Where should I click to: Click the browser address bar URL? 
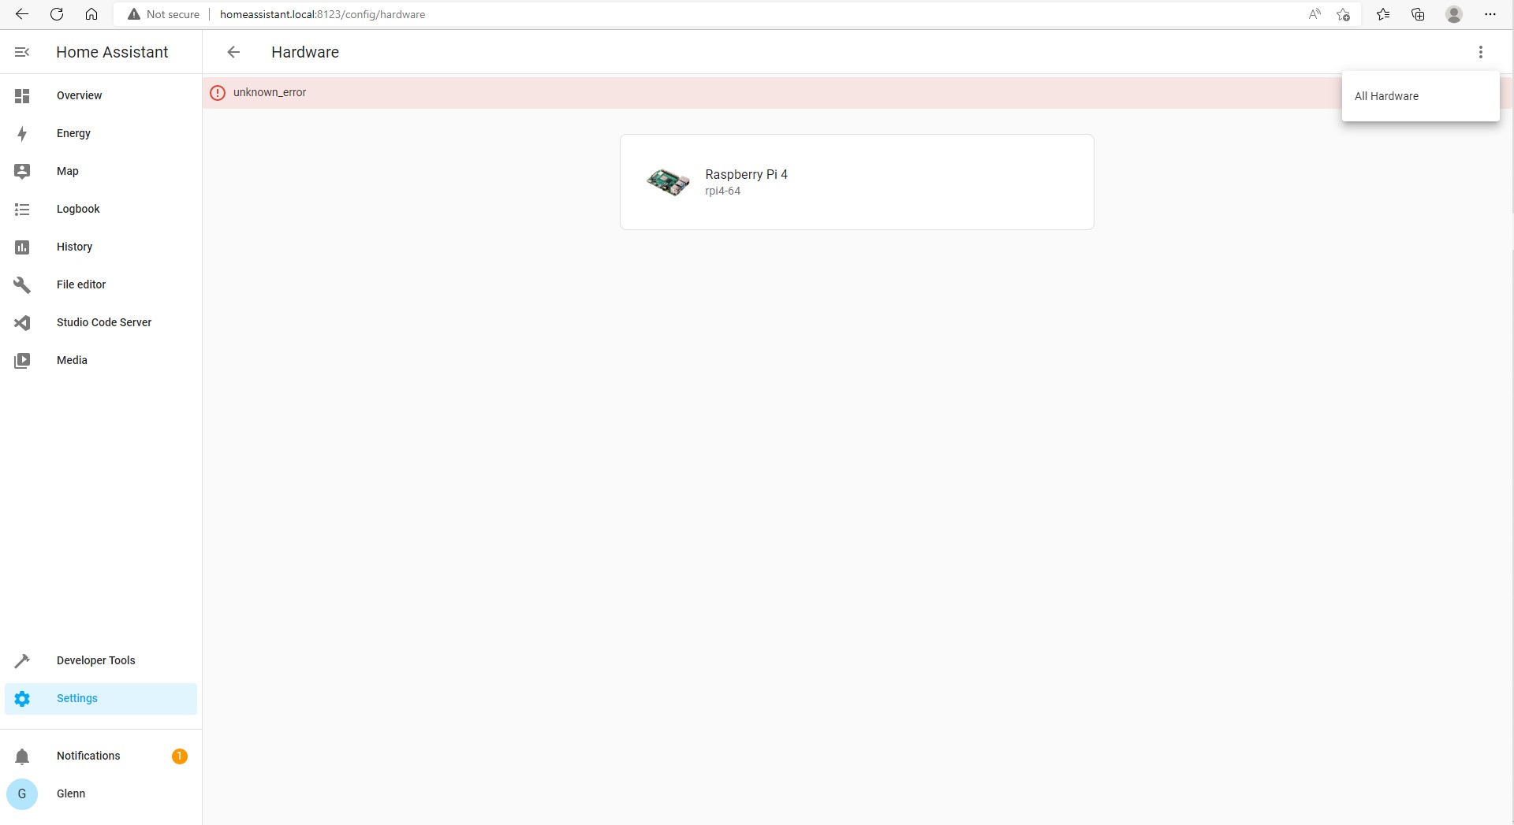(x=323, y=14)
